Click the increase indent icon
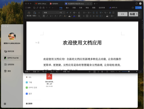144x109 pixels. pos(97,13)
